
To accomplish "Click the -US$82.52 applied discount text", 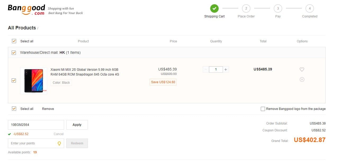I will point(21,134).
